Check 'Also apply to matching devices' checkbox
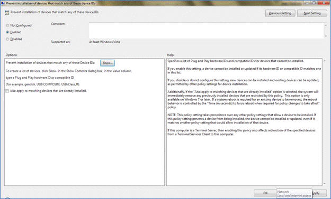The height and width of the screenshot is (199, 331). click(x=7, y=91)
